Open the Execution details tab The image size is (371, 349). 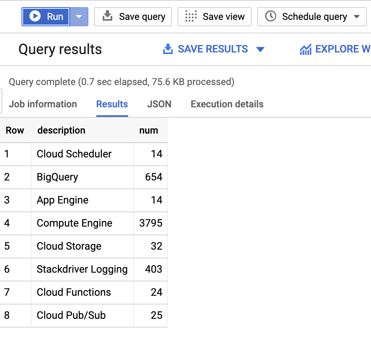[x=227, y=104]
